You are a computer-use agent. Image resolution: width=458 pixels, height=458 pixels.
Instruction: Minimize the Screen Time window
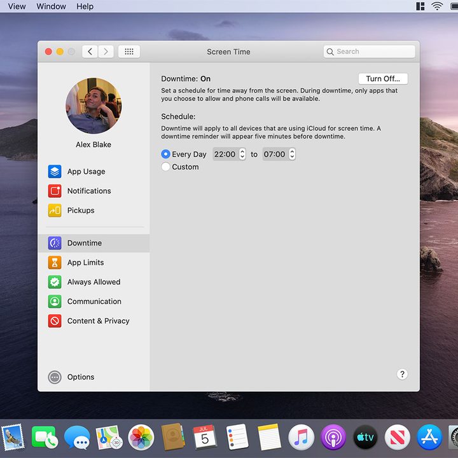pyautogui.click(x=60, y=52)
